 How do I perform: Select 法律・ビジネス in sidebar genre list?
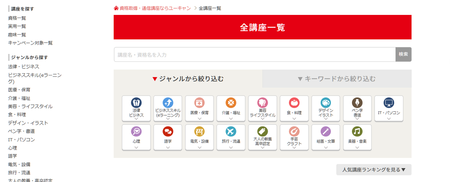pyautogui.click(x=24, y=67)
